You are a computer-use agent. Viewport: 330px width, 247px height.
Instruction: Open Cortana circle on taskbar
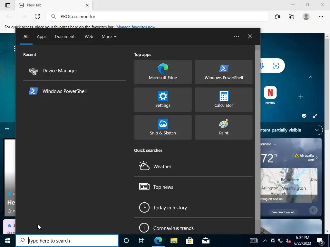click(x=126, y=241)
